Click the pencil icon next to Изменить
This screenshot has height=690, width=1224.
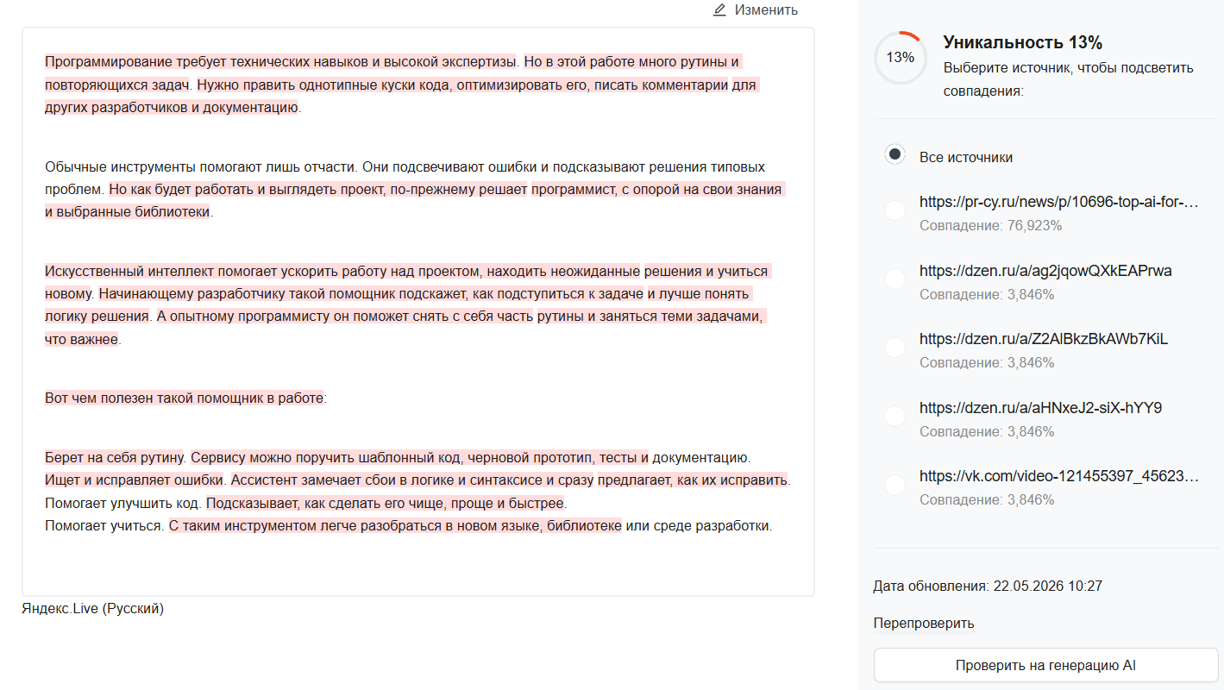tap(719, 10)
